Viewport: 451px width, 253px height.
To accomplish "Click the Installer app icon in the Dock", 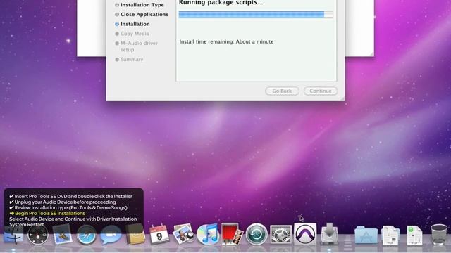I will pos(330,234).
